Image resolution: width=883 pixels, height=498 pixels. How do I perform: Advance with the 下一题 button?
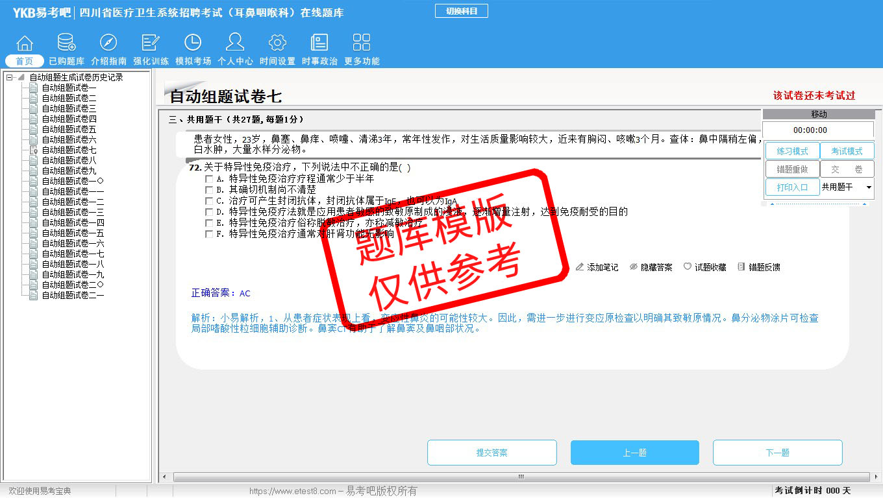[x=777, y=453]
